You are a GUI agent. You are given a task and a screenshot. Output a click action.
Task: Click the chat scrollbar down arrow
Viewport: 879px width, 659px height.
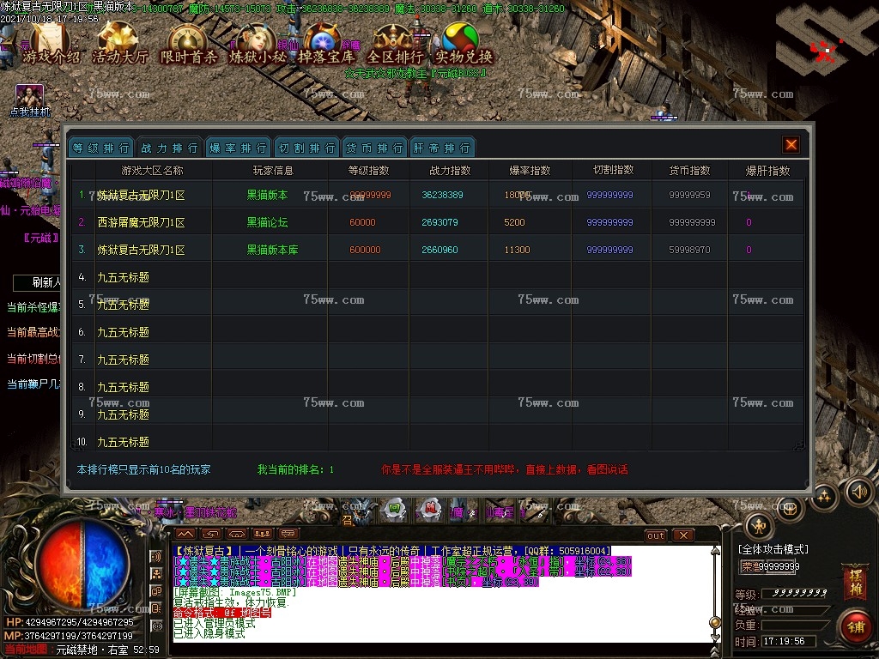715,638
